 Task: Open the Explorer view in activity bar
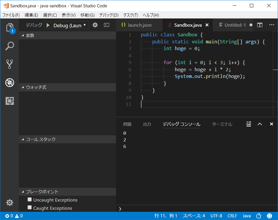tap(10, 28)
